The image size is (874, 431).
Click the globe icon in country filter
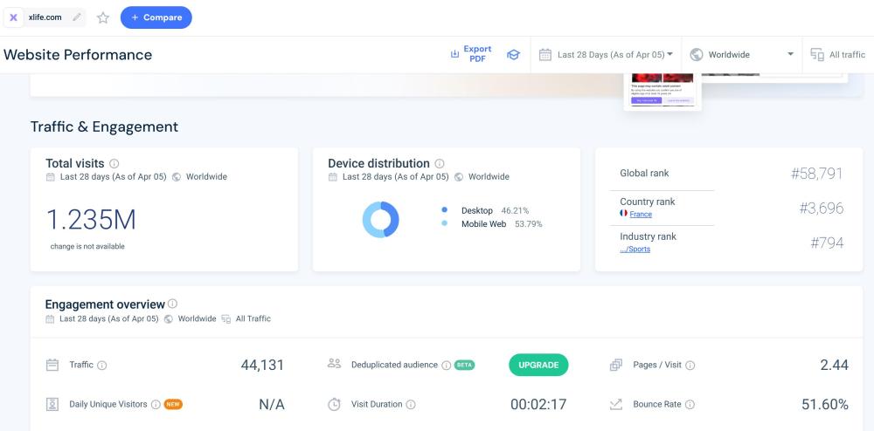coord(697,54)
